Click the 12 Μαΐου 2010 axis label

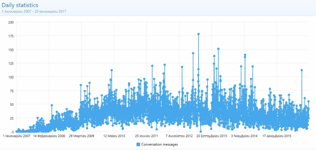(x=114, y=136)
